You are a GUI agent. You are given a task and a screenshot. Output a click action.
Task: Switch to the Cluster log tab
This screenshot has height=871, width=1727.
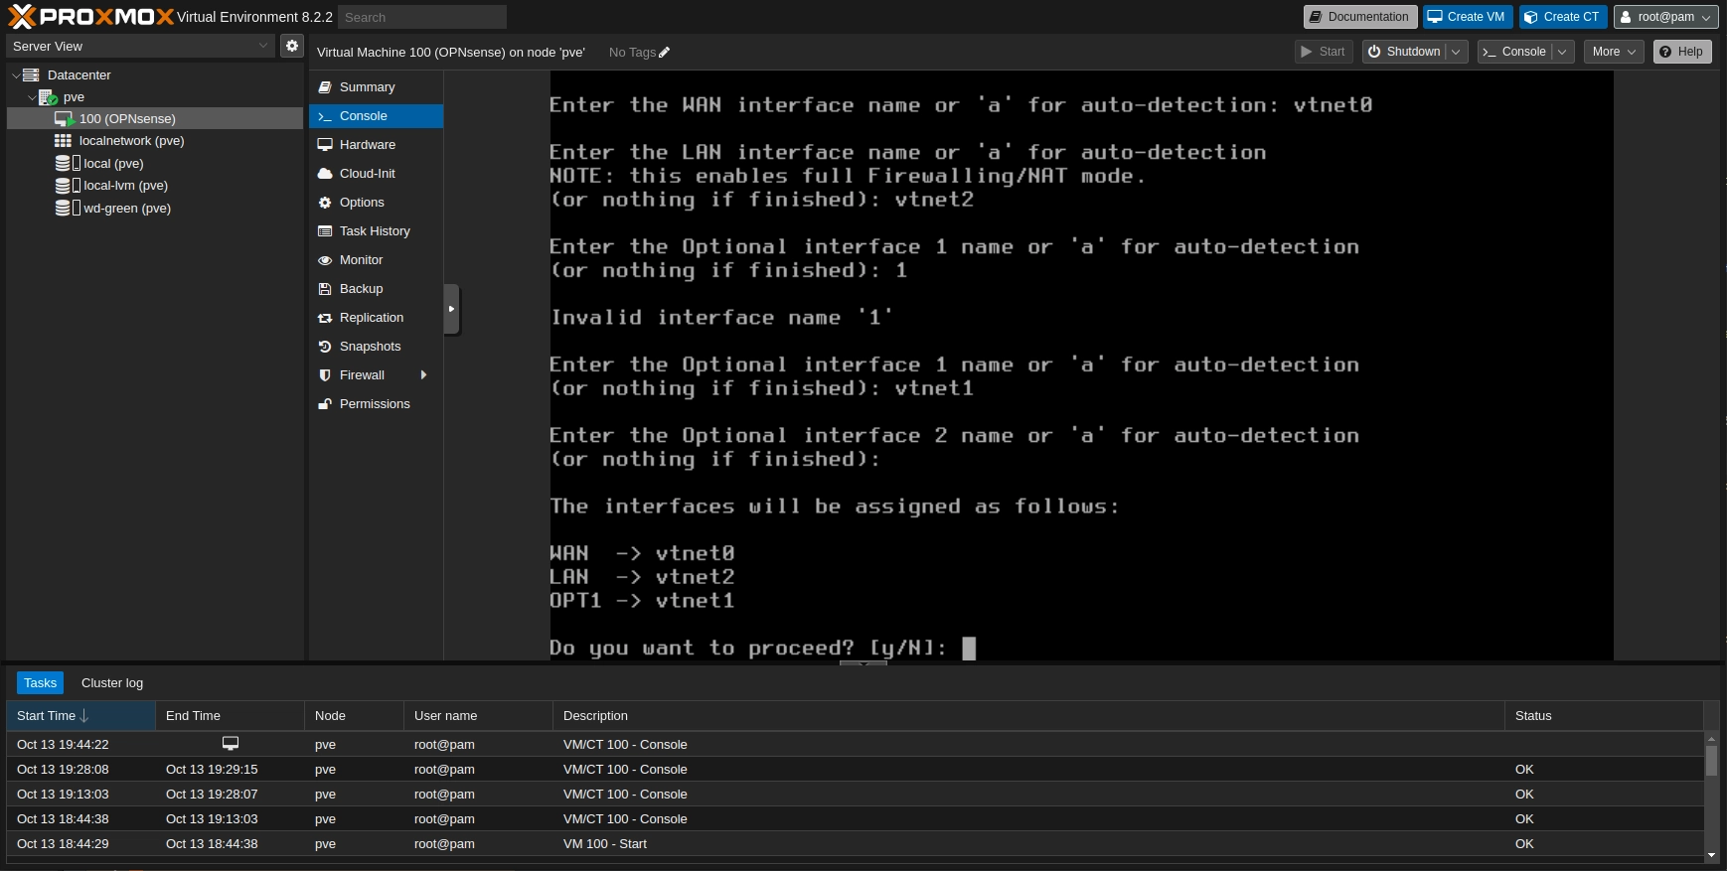[112, 683]
